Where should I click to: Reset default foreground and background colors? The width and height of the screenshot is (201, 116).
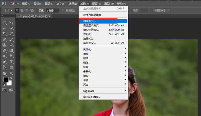point(4,85)
